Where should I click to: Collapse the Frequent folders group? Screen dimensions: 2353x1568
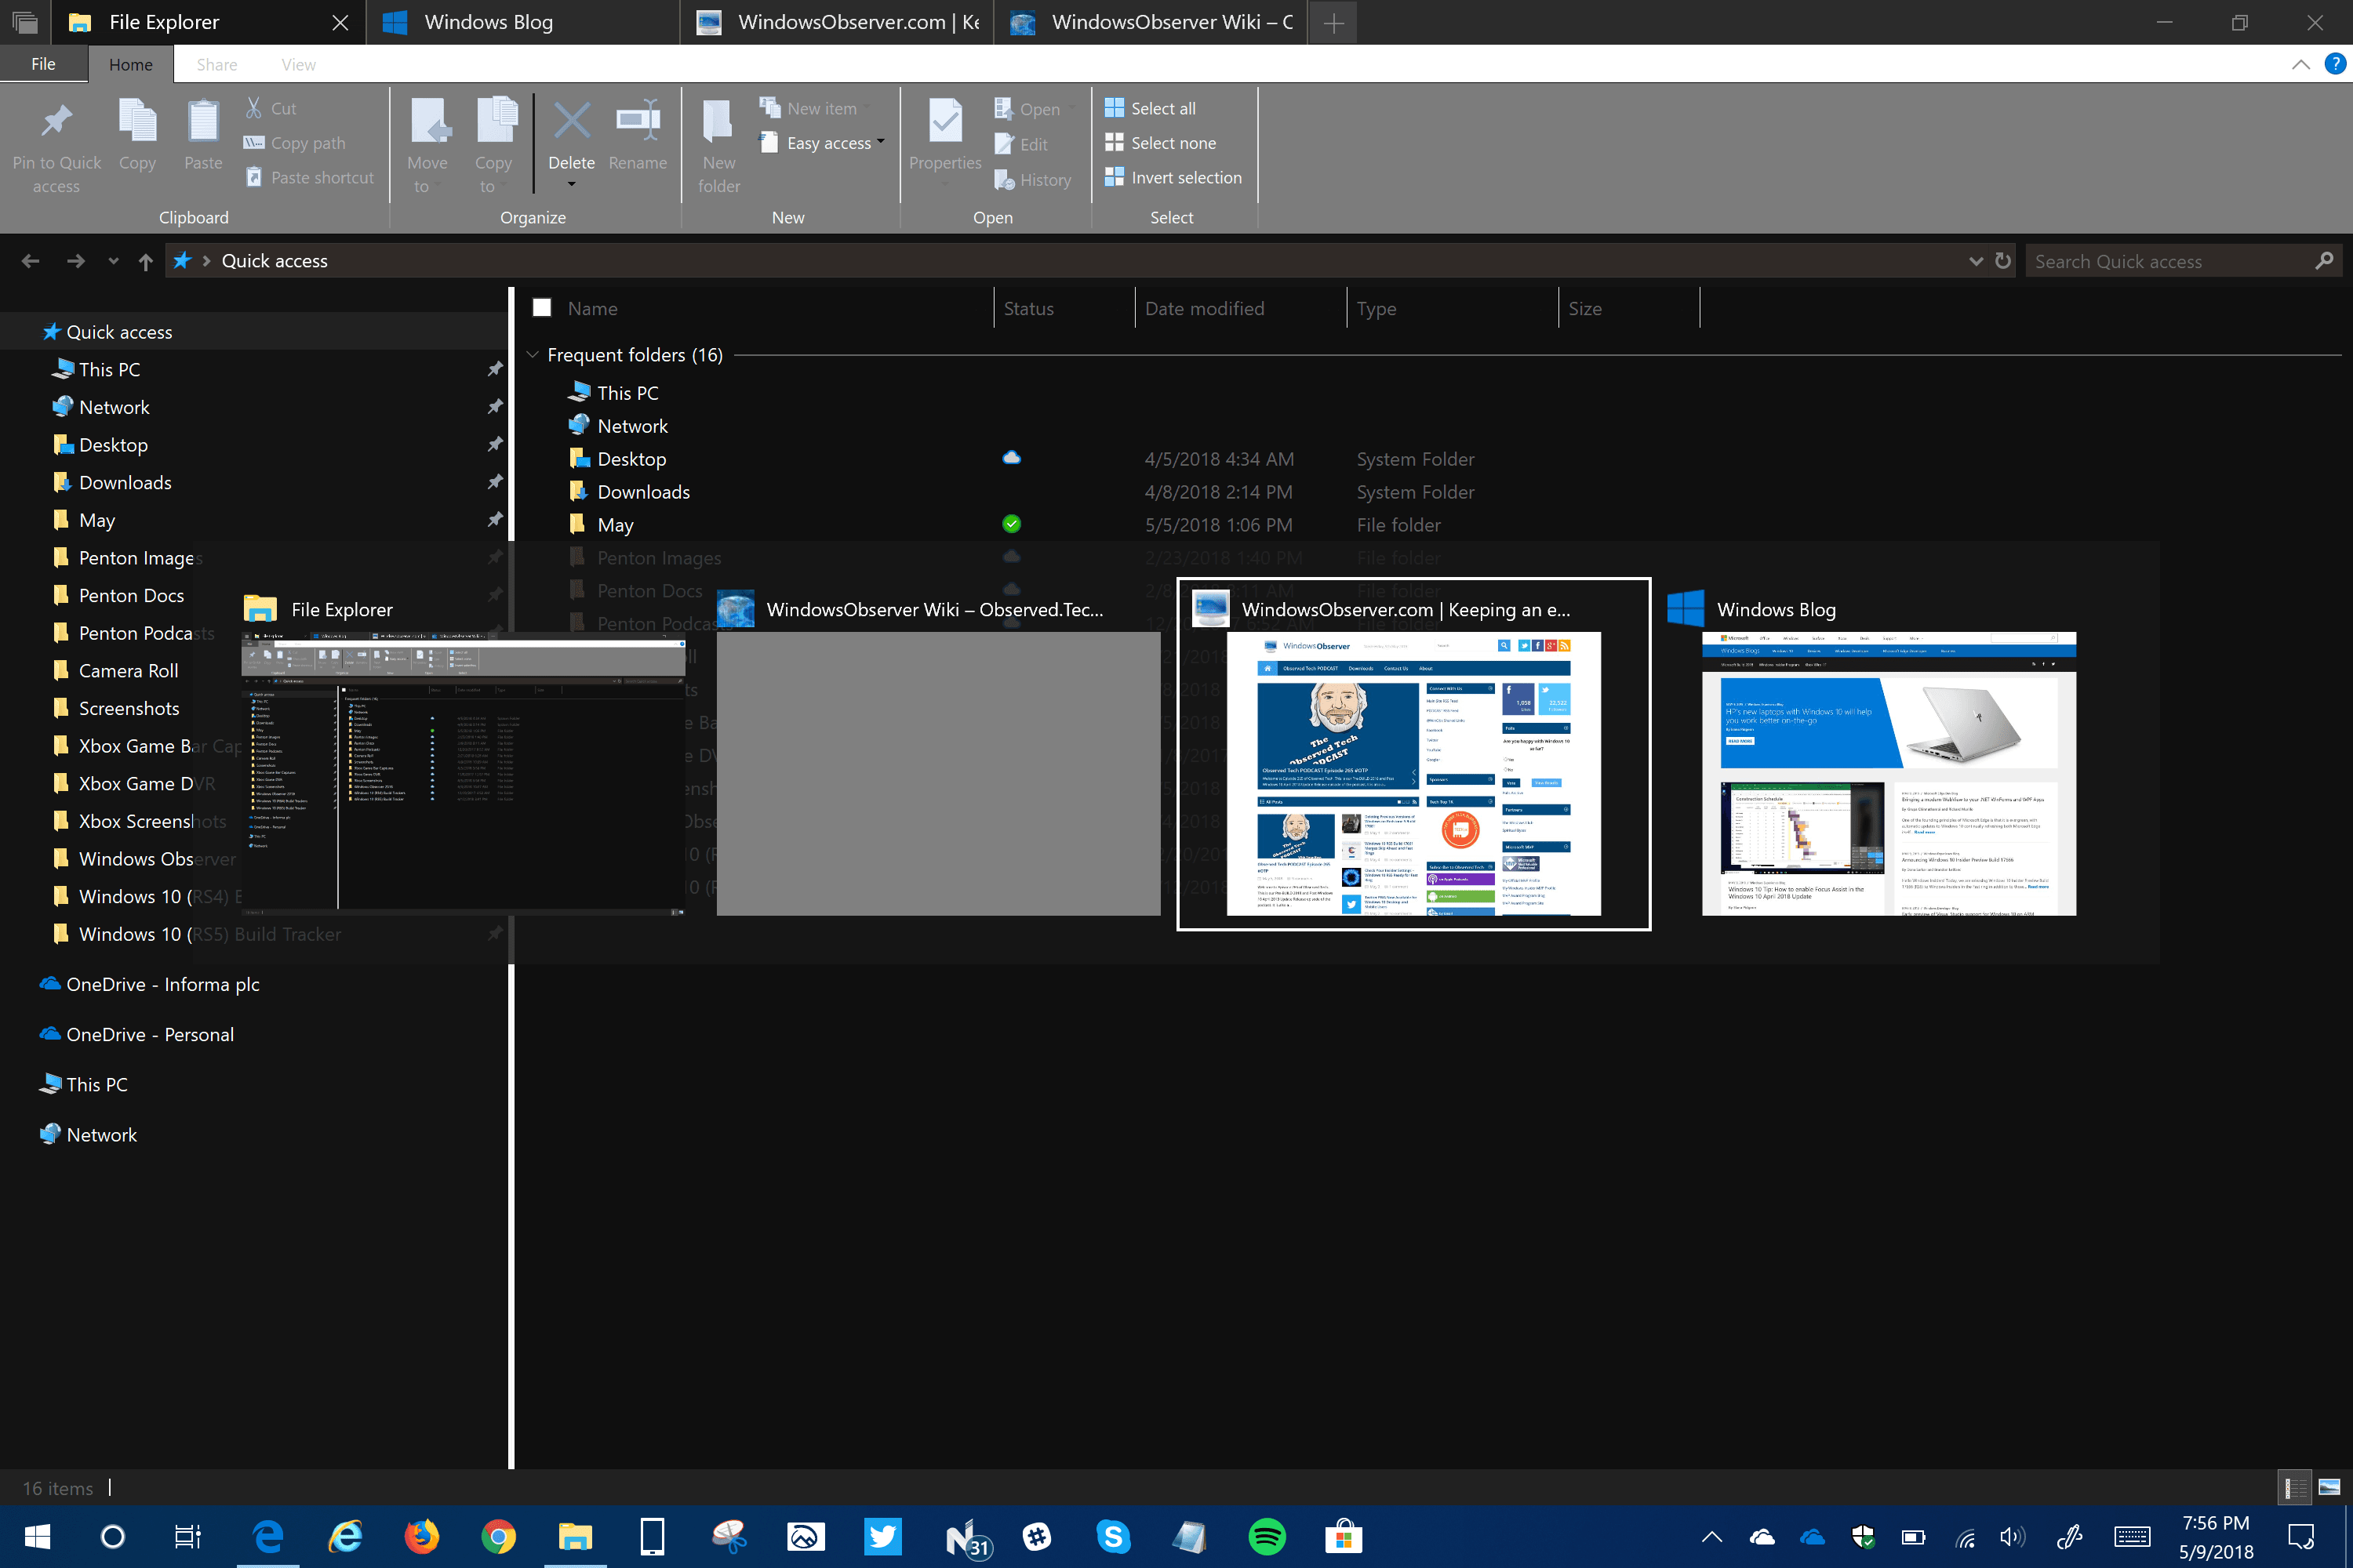pos(533,355)
